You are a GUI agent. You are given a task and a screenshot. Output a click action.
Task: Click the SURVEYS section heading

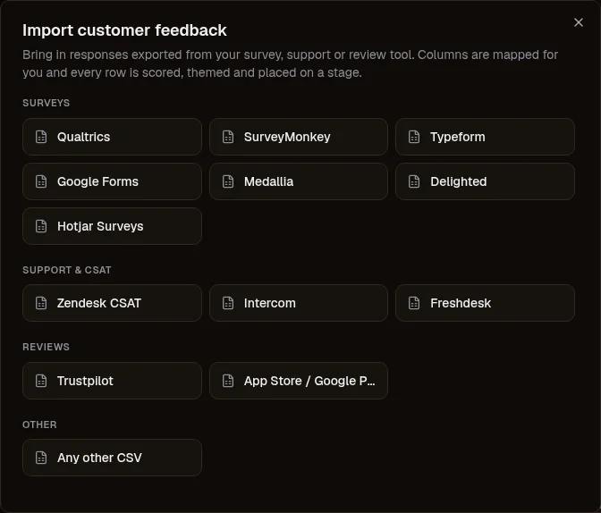point(46,103)
